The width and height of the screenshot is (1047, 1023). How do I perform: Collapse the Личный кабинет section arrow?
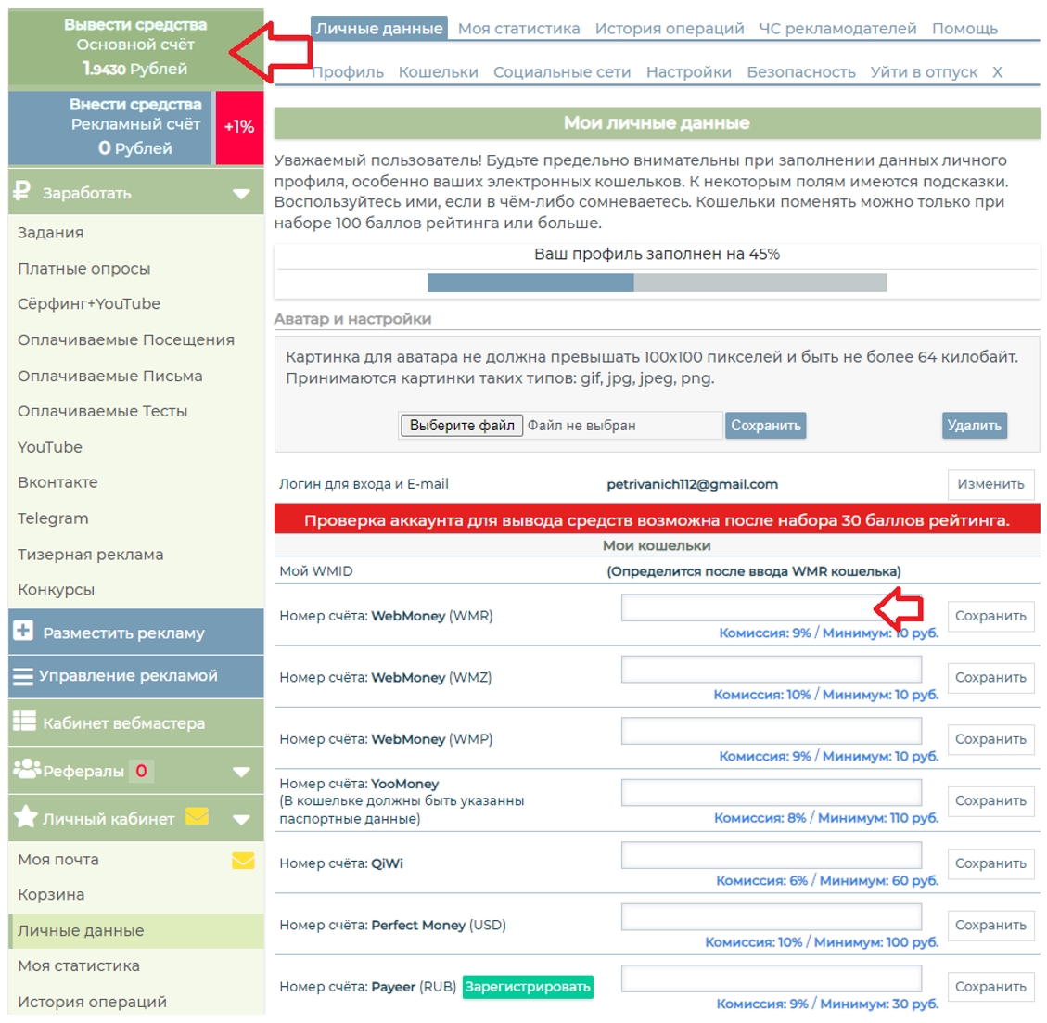(241, 819)
